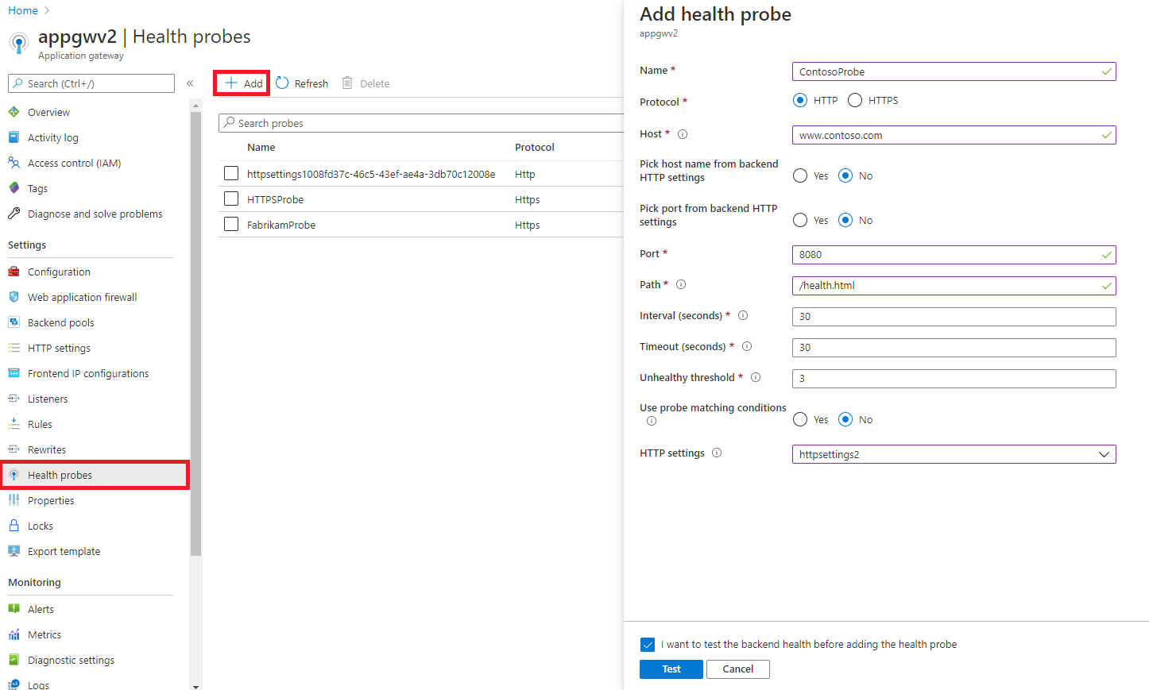The height and width of the screenshot is (690, 1149).
Task: Click the Home breadcrumb link
Action: (23, 10)
